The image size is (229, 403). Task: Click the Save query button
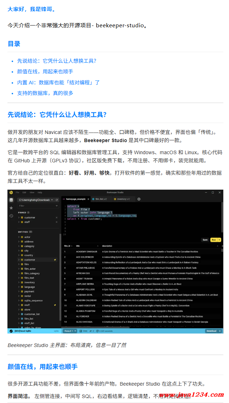pos(205,240)
